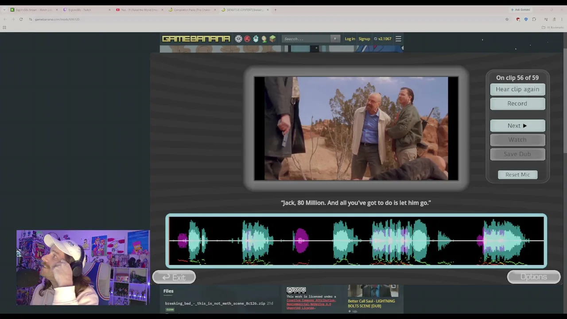567x319 pixels.
Task: Open the tab search dropdown arrow
Action: tap(4, 10)
